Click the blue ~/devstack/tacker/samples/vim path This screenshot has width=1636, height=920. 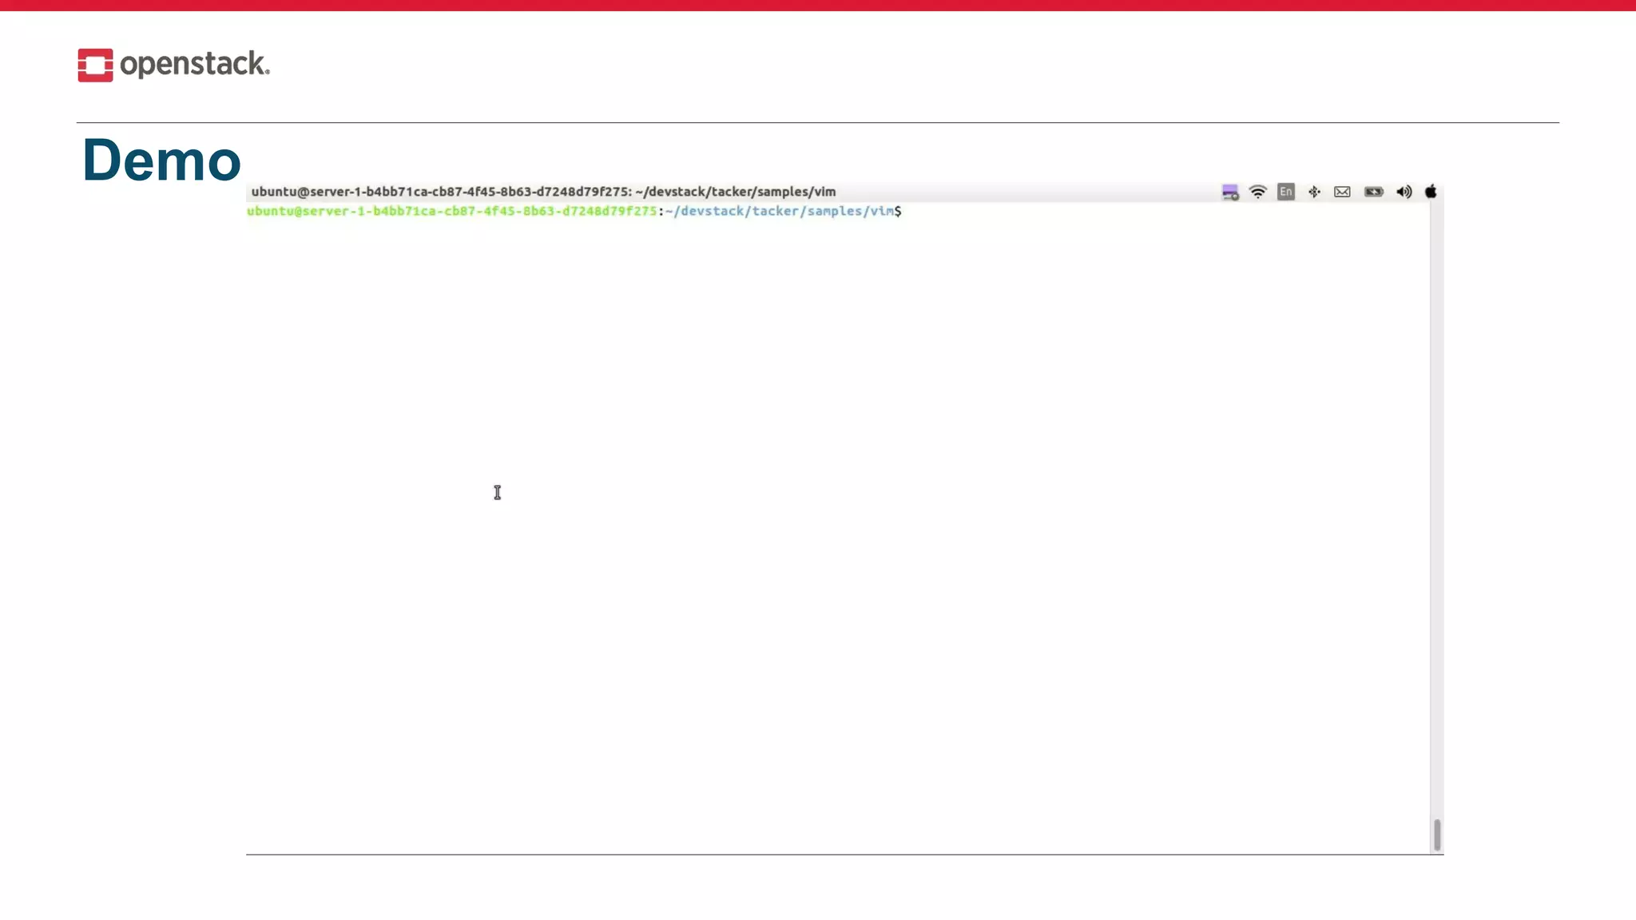point(779,211)
